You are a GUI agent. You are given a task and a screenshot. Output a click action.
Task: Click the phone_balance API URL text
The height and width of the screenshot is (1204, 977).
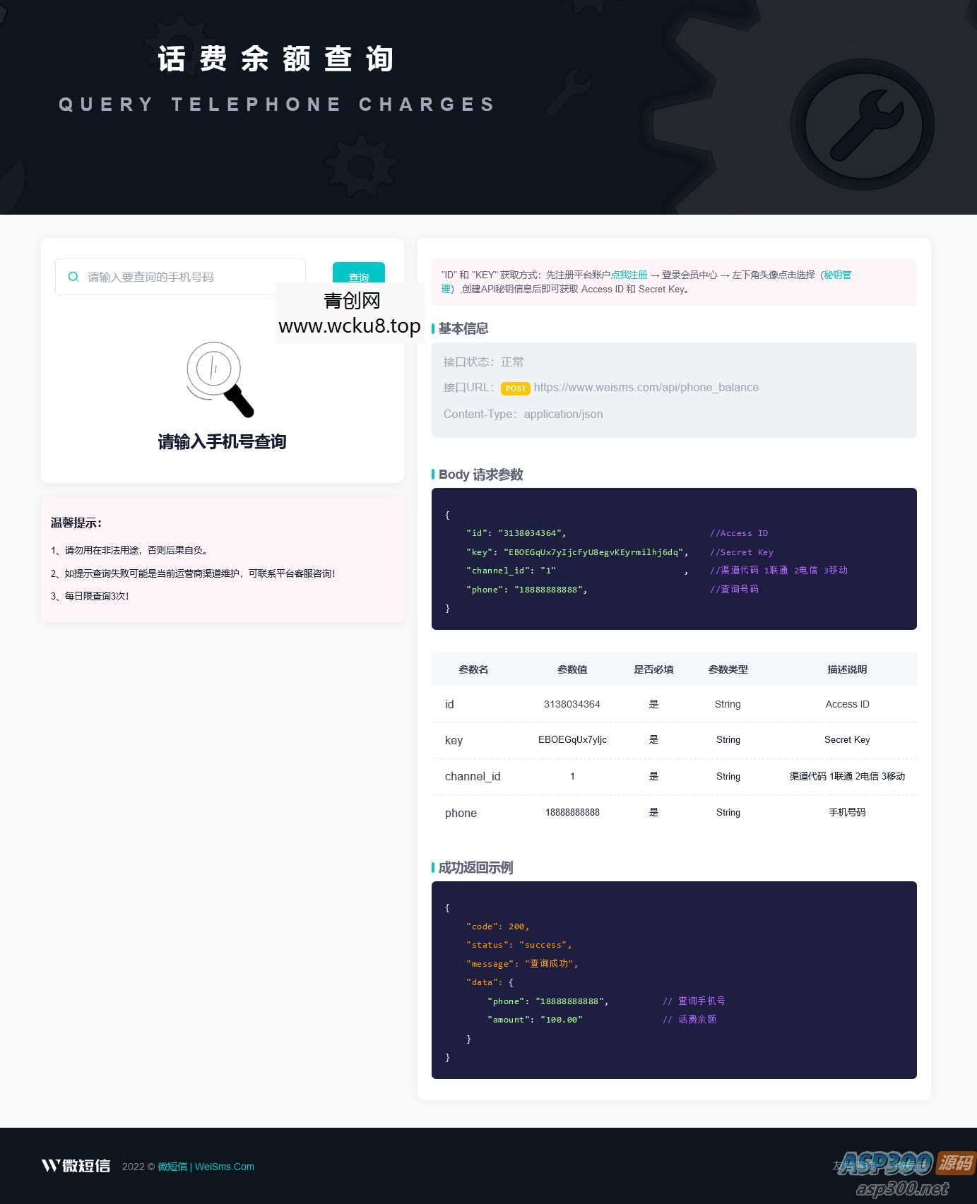click(646, 387)
